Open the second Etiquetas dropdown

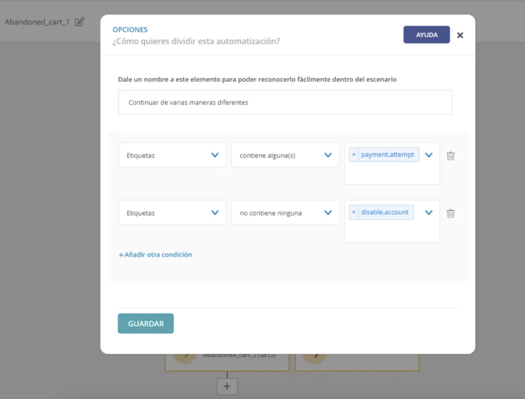click(172, 213)
